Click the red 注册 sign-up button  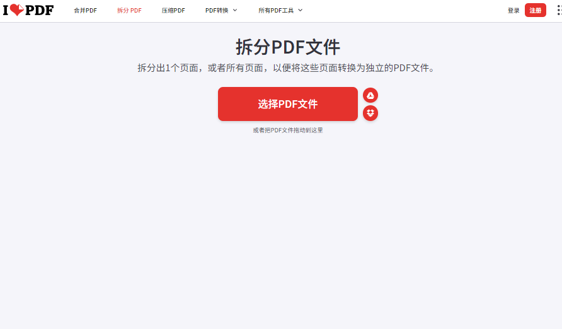tap(536, 10)
